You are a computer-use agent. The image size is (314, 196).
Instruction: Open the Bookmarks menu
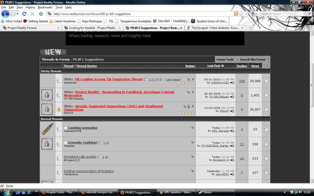45,7
